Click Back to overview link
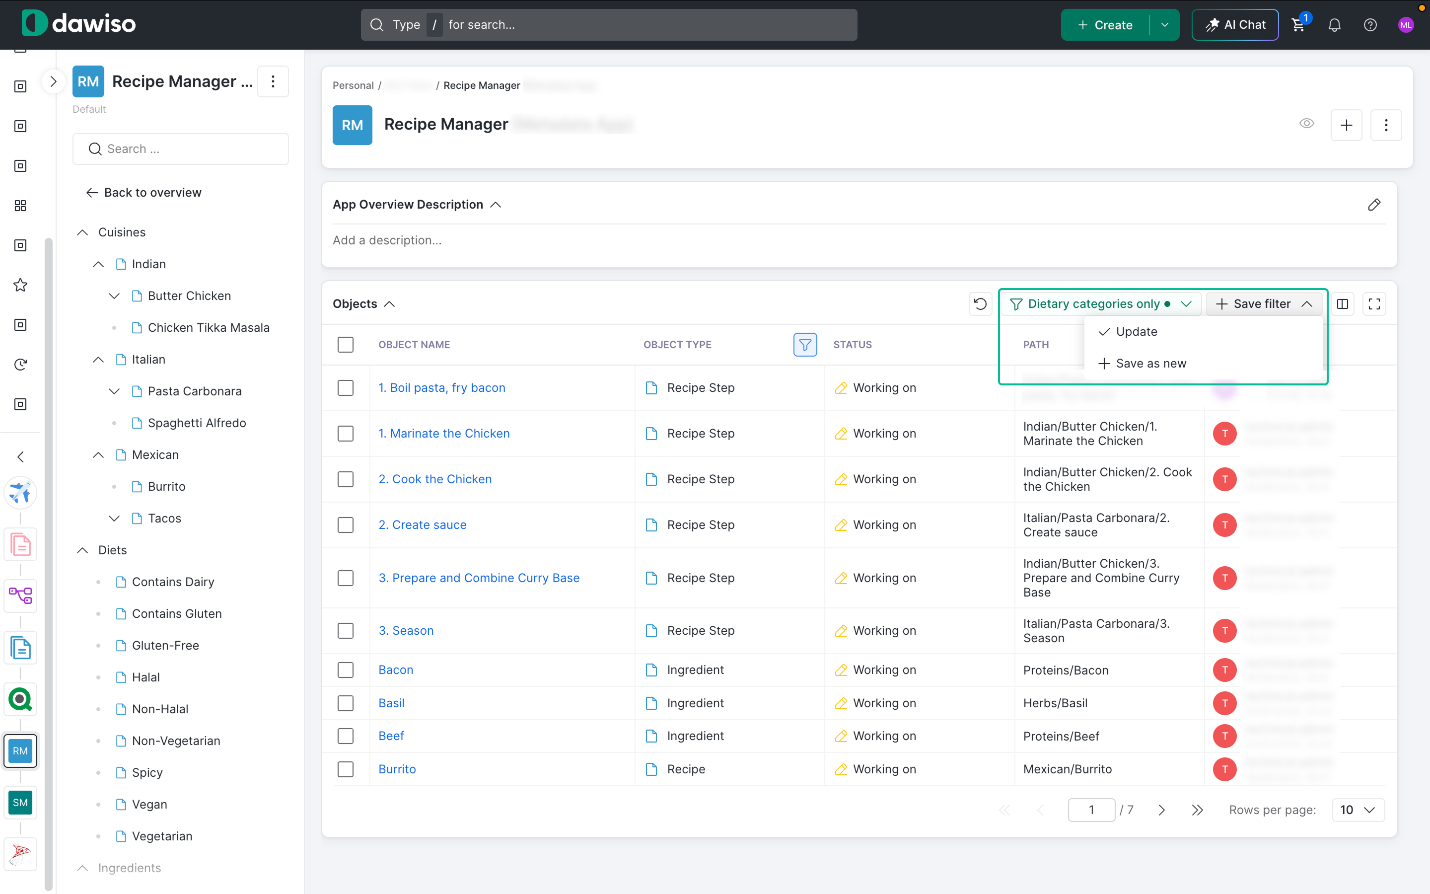Viewport: 1430px width, 894px height. (x=143, y=193)
